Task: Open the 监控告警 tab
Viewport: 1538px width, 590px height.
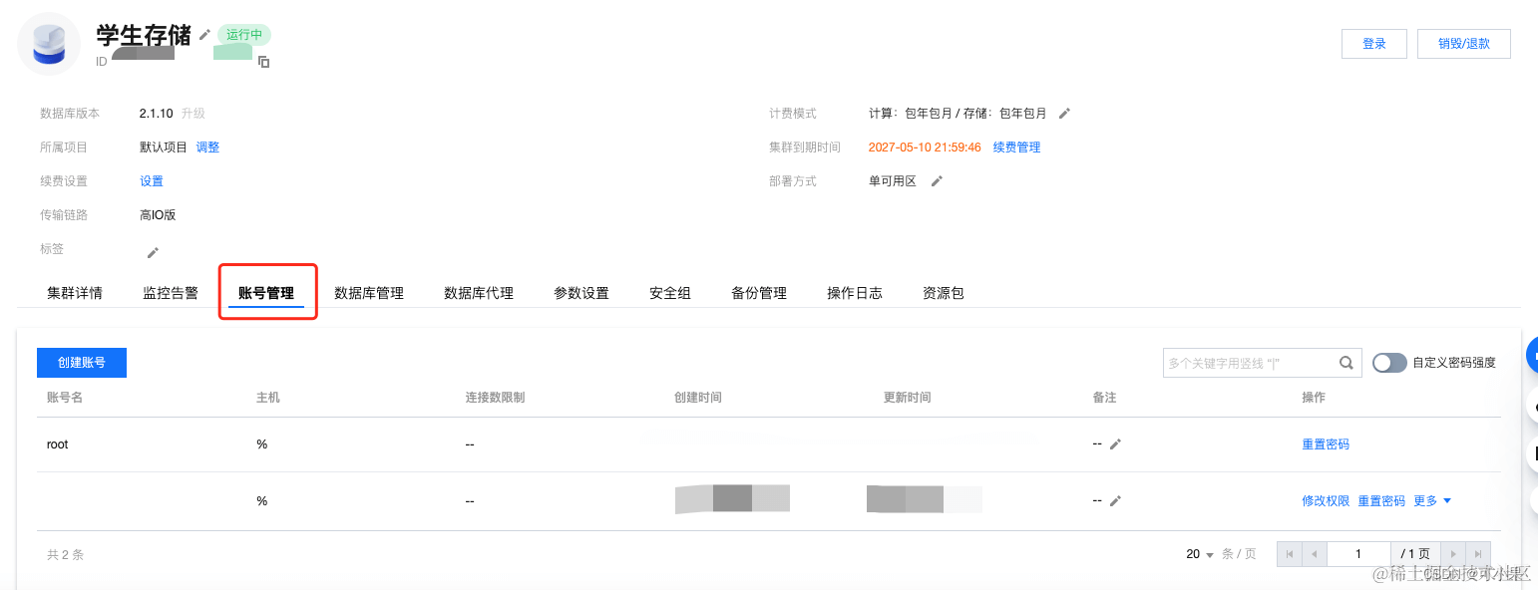Action: [170, 292]
